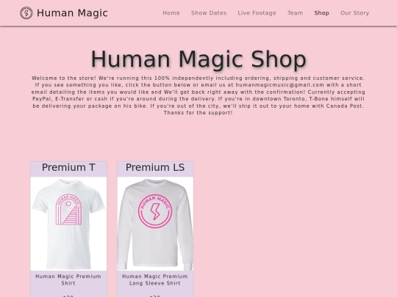
Task: Open the Team page
Action: pyautogui.click(x=295, y=13)
